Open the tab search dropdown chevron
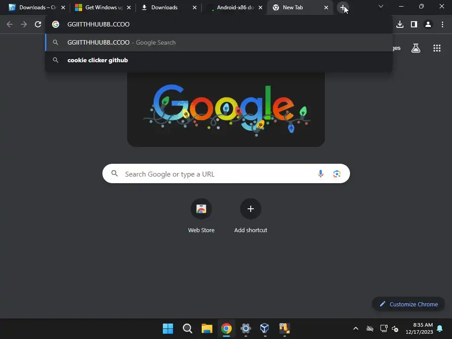The image size is (452, 339). pos(381,6)
